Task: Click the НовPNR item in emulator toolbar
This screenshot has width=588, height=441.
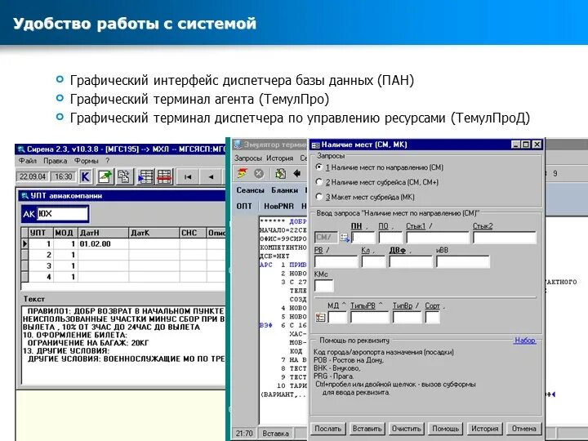Action: (x=278, y=207)
